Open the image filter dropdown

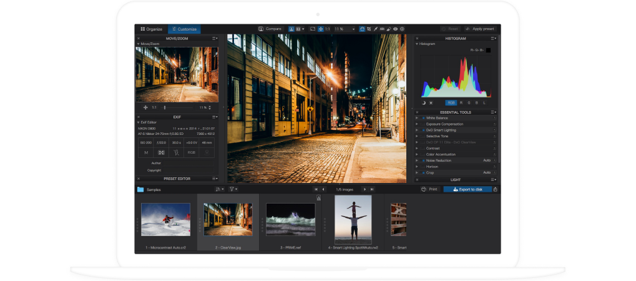(x=233, y=189)
